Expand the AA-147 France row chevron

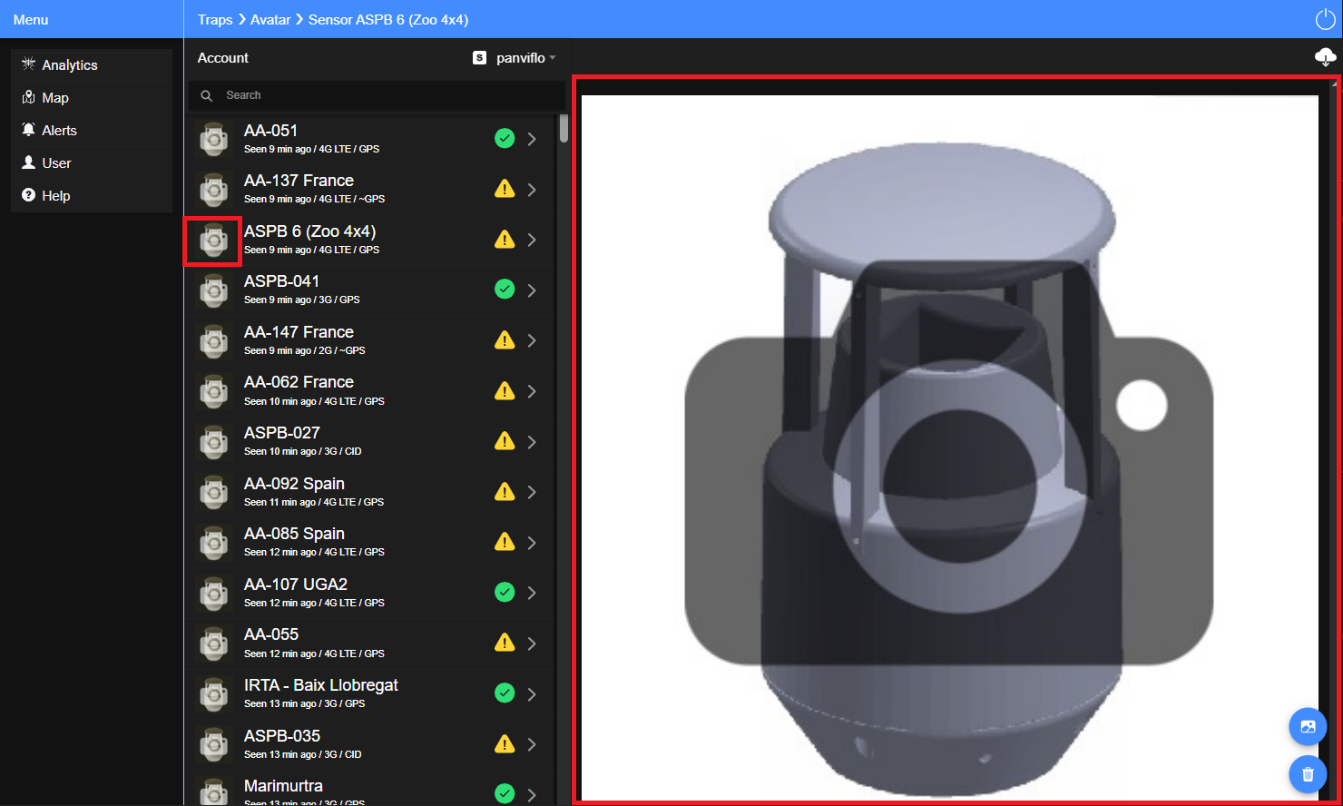(x=532, y=340)
